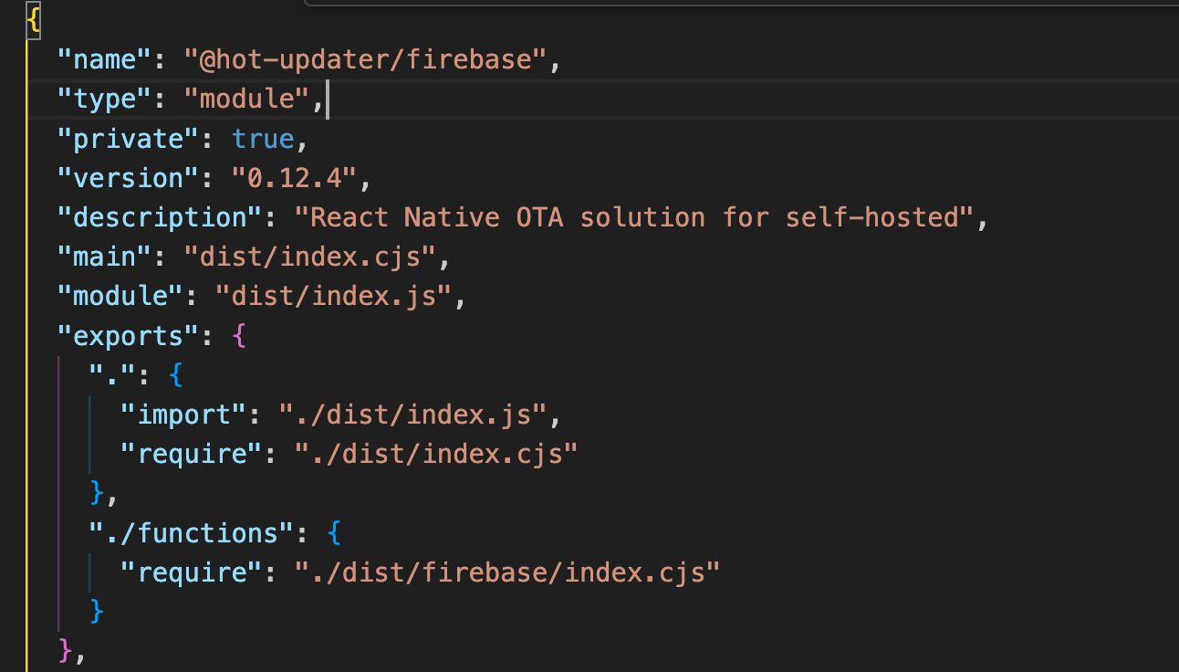1179x672 pixels.
Task: Click the "private" key
Action: (x=128, y=139)
